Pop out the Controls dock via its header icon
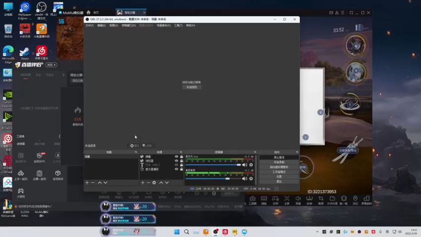The image size is (421, 237). pos(297,152)
